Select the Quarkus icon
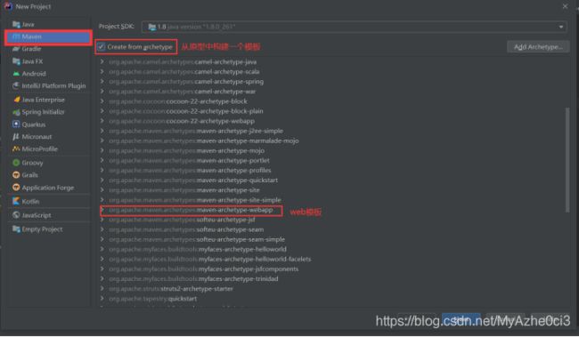This screenshot has width=579, height=337. pyautogui.click(x=16, y=124)
